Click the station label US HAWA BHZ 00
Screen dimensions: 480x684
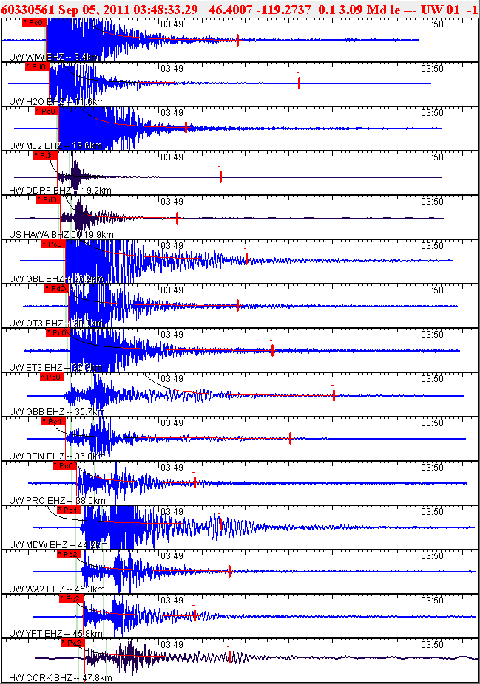tap(45, 235)
